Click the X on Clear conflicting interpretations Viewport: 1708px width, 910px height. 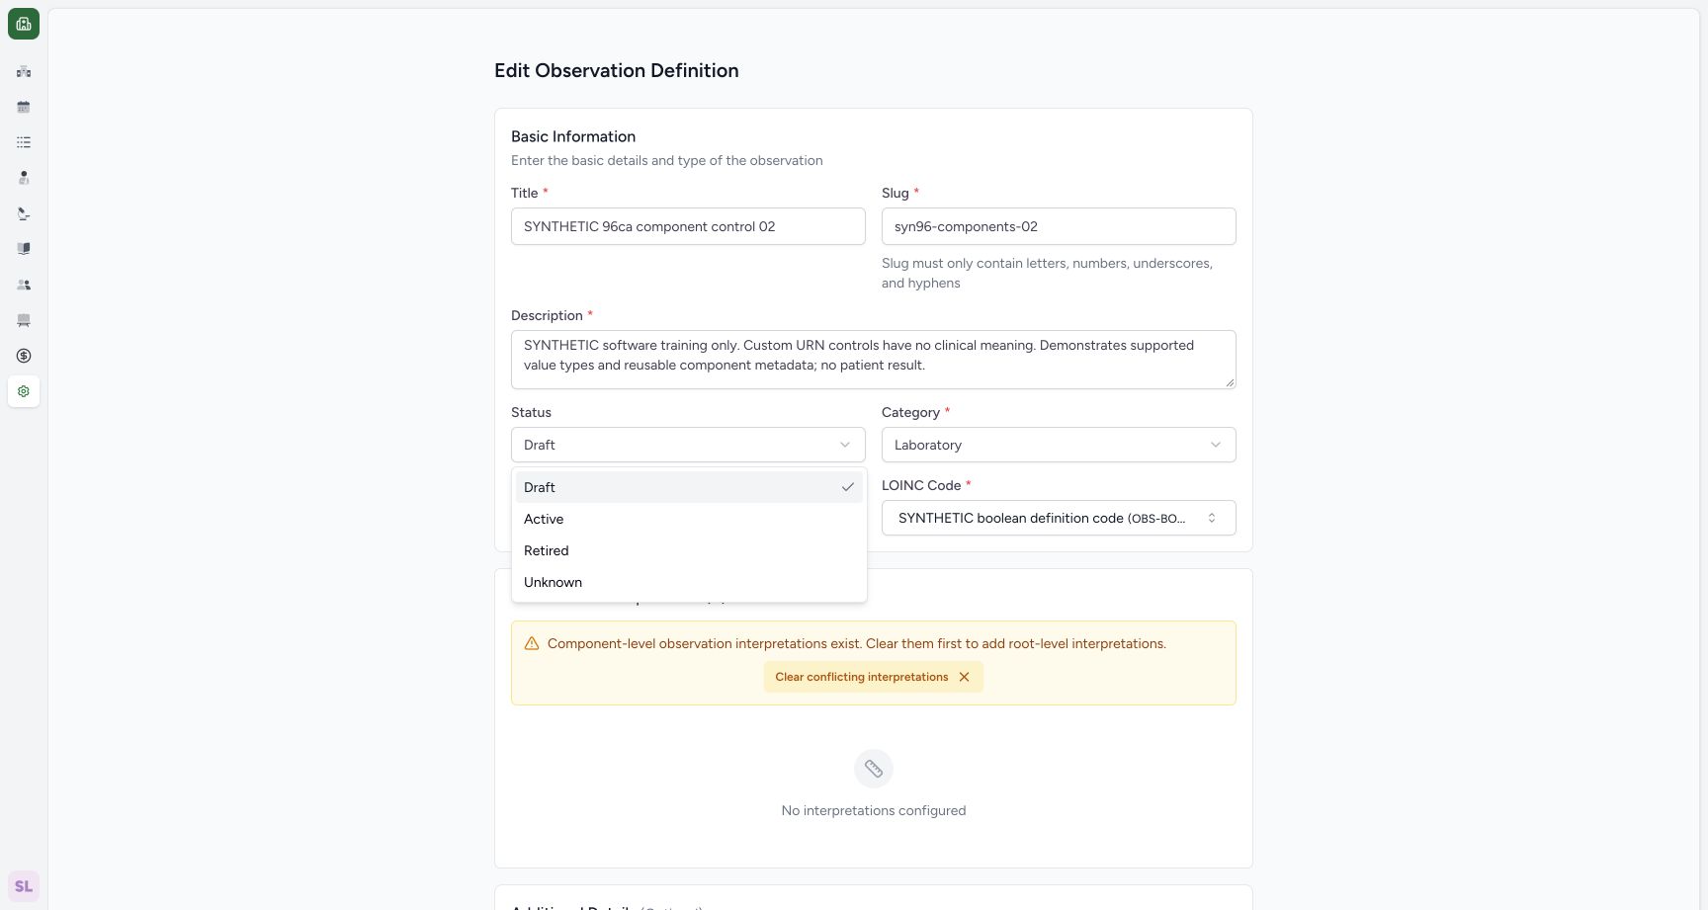[964, 677]
